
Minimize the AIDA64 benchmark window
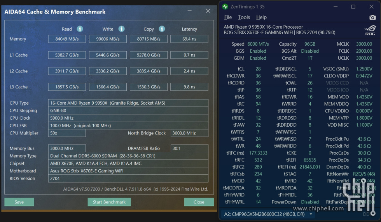tap(190, 11)
